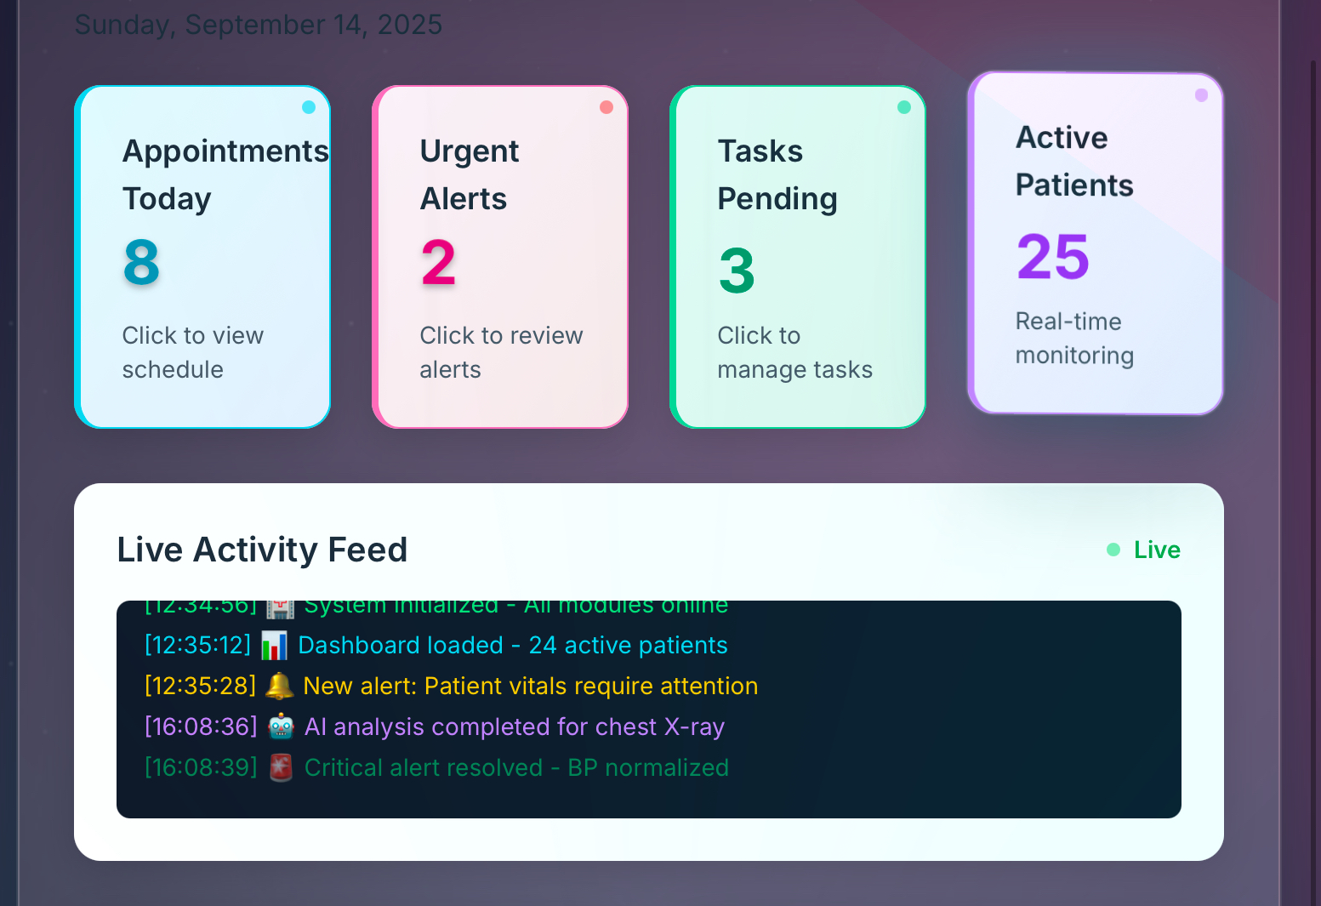The height and width of the screenshot is (906, 1321).
Task: Toggle the green status dot on Tasks Pending
Action: pyautogui.click(x=904, y=107)
